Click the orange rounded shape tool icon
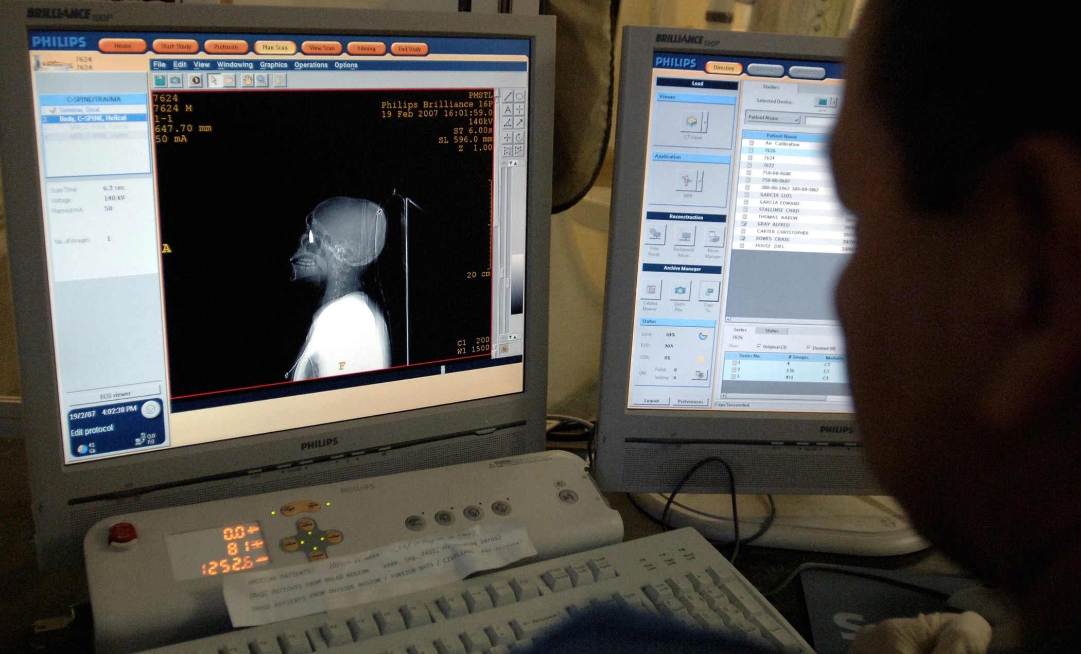Screen dimensions: 1081x654 (229, 80)
